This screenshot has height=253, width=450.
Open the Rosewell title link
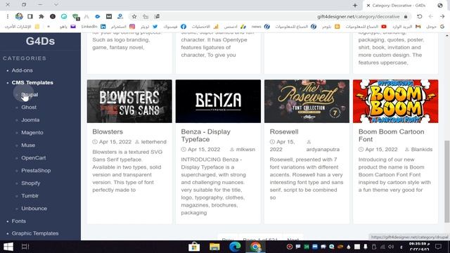point(284,131)
